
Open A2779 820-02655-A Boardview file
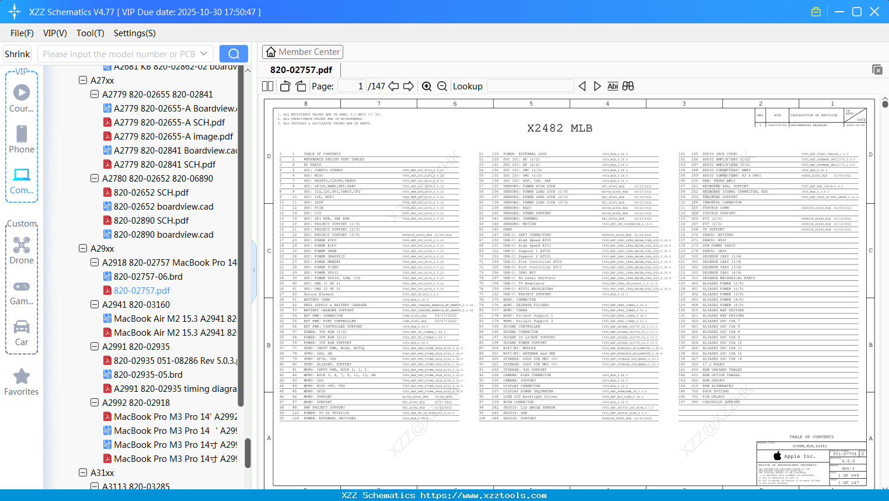pyautogui.click(x=170, y=108)
